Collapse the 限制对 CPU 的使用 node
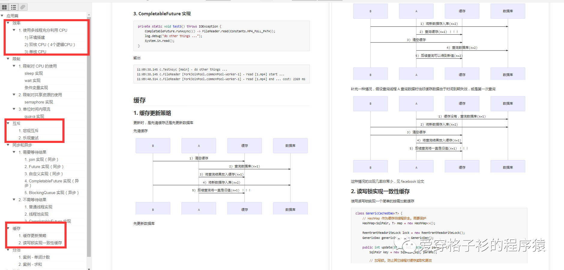 [14, 66]
